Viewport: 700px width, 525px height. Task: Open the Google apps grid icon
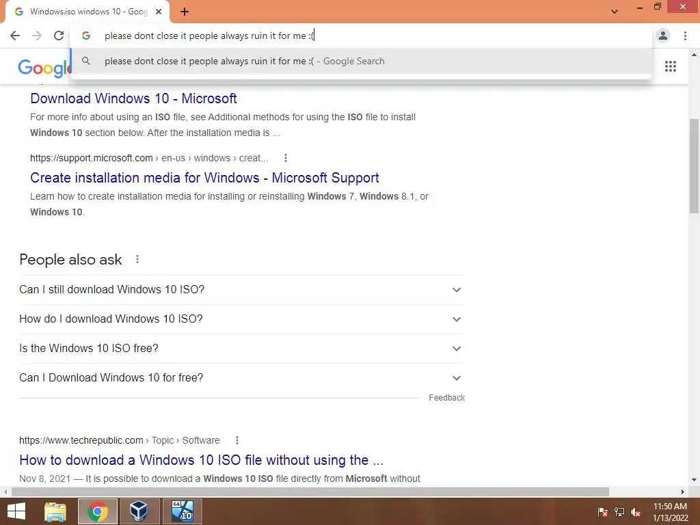tap(670, 66)
